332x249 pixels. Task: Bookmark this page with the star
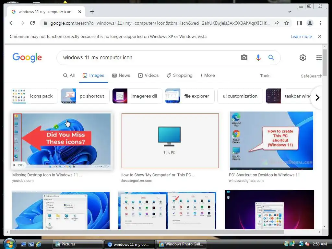(x=287, y=23)
